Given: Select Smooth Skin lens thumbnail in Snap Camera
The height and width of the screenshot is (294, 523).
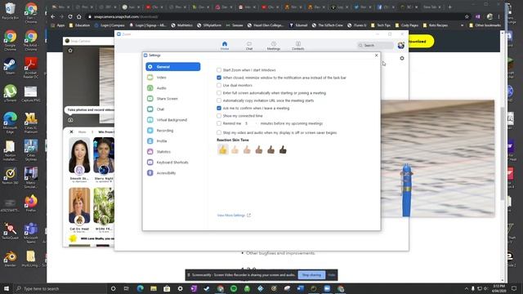Looking at the screenshot, I should click(x=79, y=156).
